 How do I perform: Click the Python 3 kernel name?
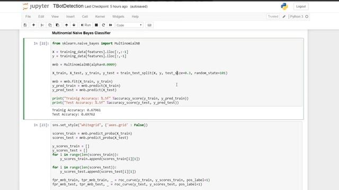[297, 16]
